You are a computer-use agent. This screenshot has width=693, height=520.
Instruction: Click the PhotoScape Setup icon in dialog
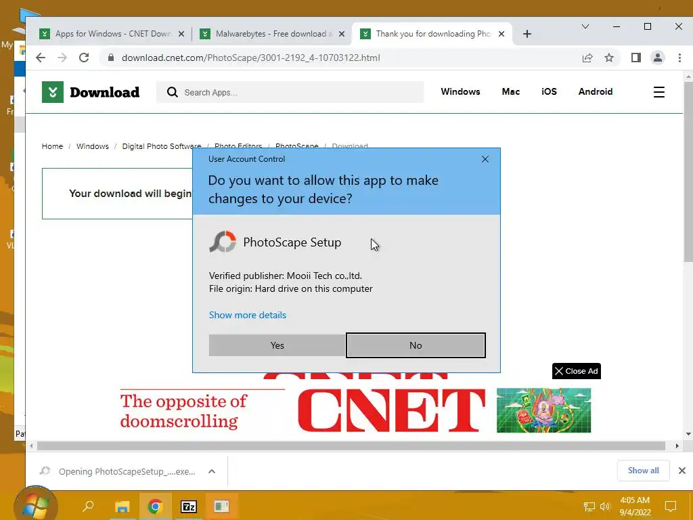tap(223, 242)
